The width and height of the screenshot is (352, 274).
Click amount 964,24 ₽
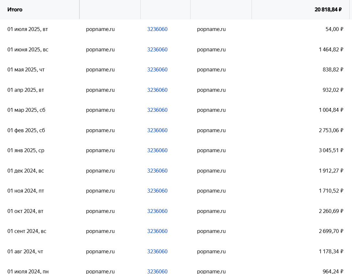[333, 271]
